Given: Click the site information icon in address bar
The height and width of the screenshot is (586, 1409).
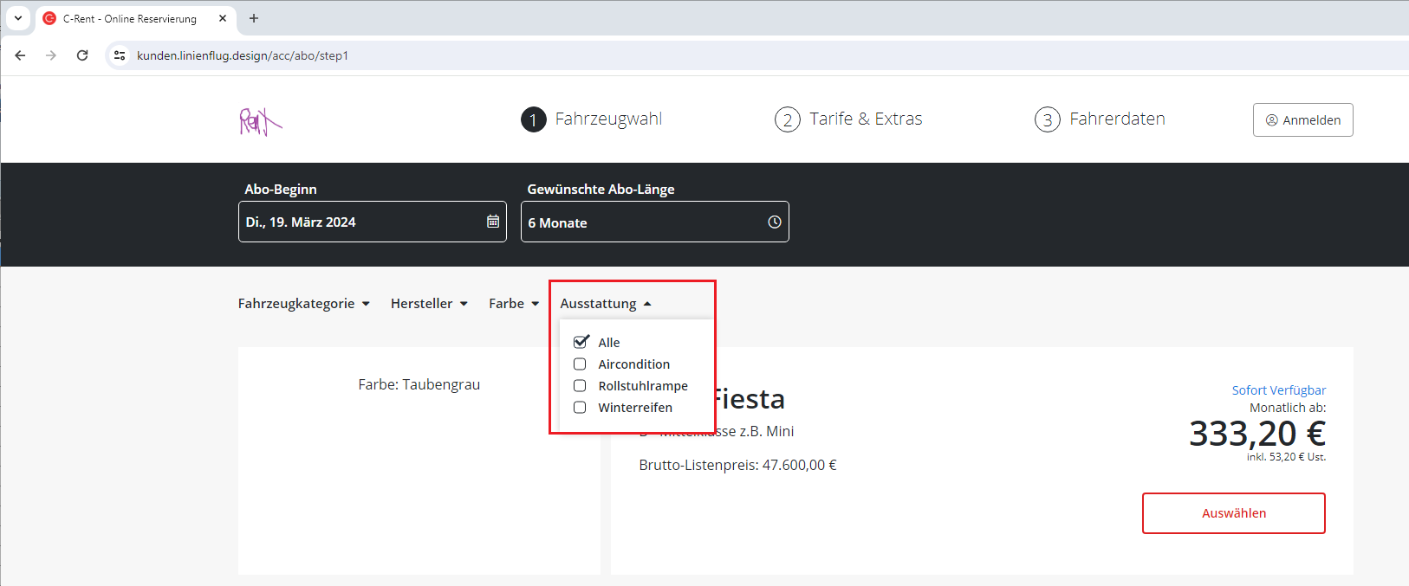Looking at the screenshot, I should (x=120, y=55).
